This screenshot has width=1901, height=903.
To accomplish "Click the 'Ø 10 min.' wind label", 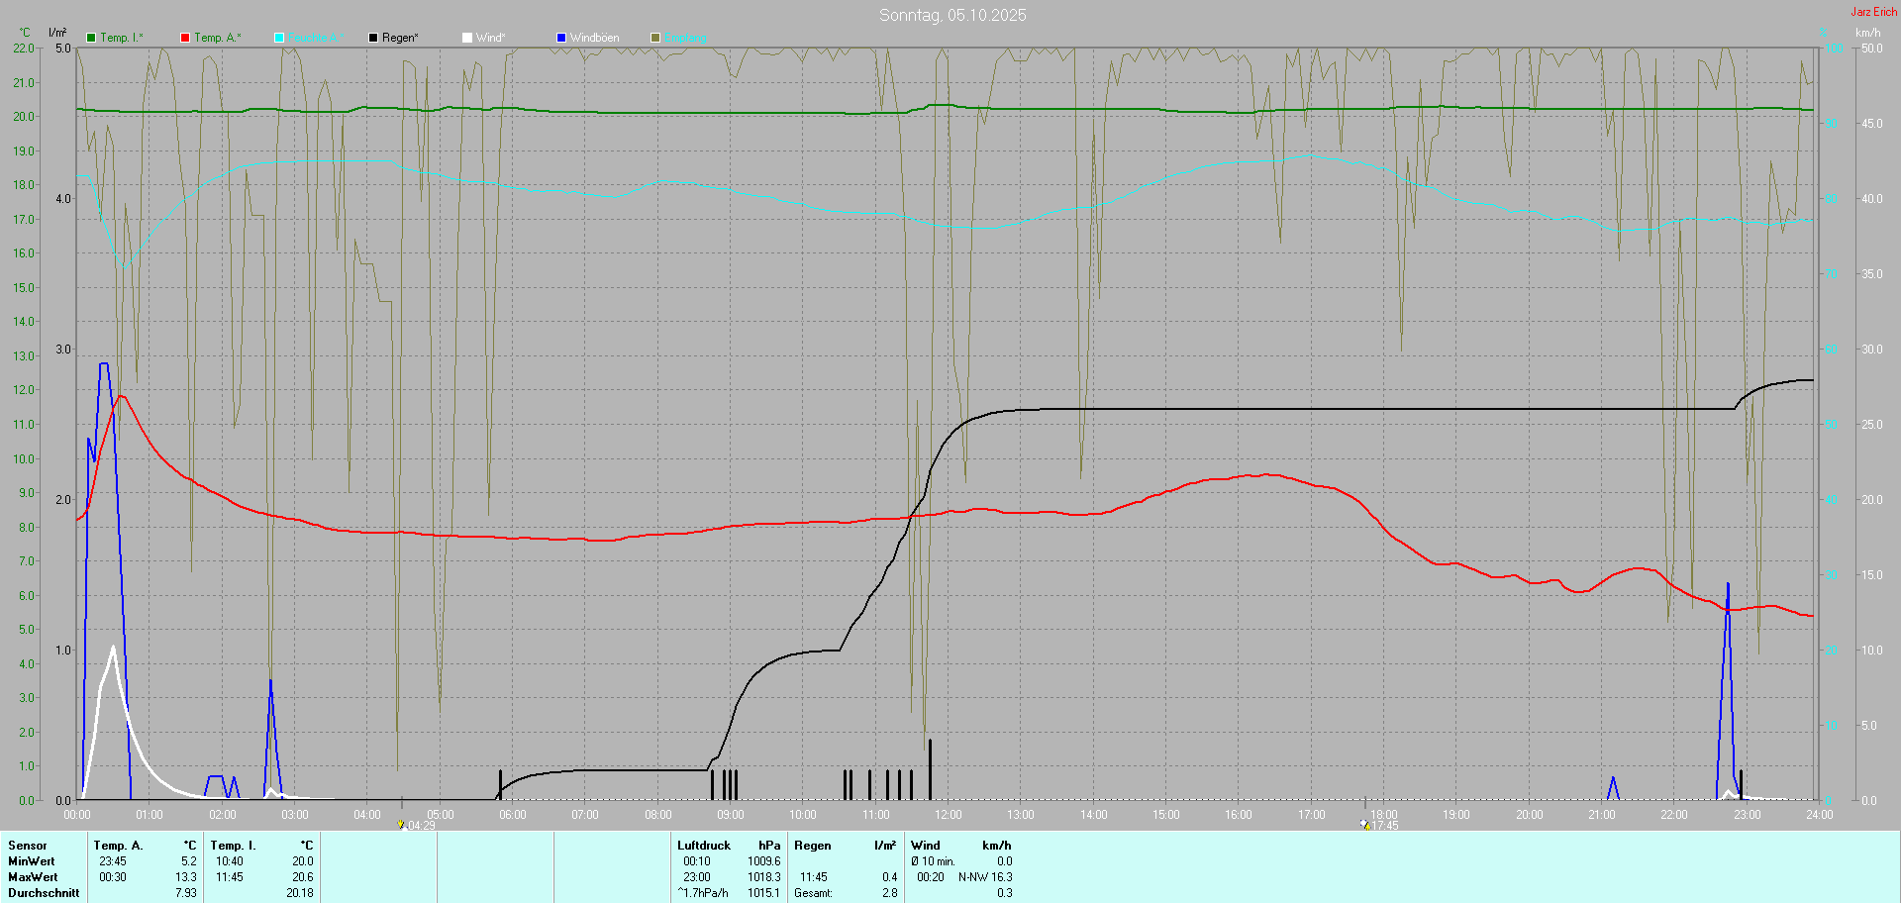I will [934, 861].
